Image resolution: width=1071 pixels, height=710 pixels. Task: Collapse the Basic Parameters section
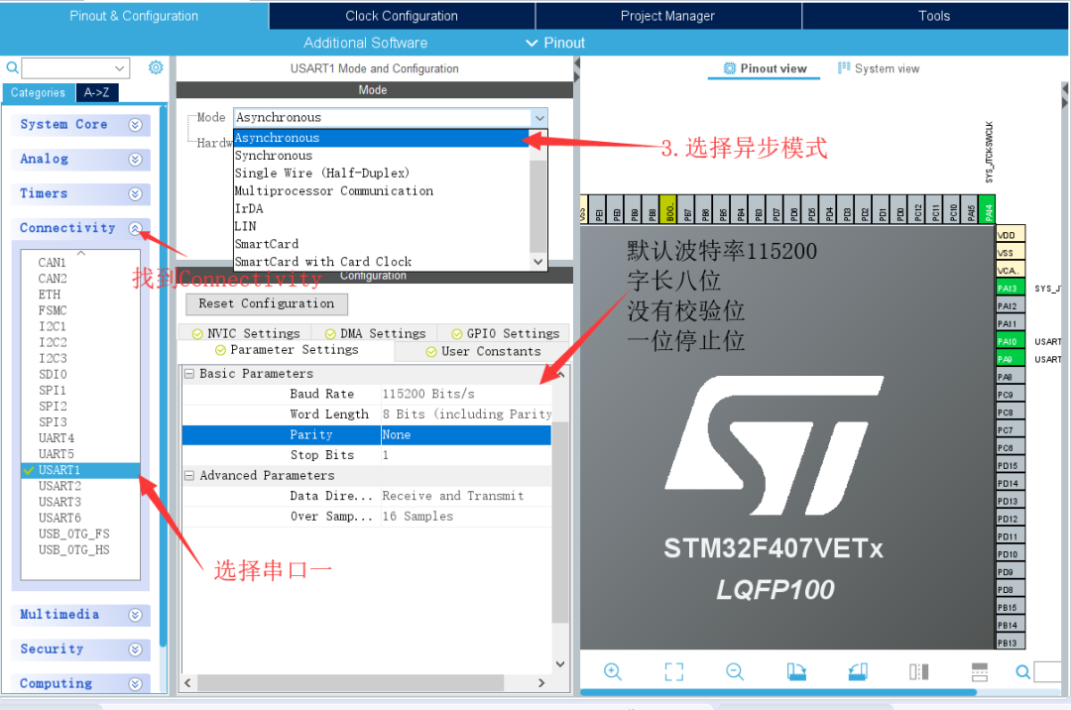(189, 374)
